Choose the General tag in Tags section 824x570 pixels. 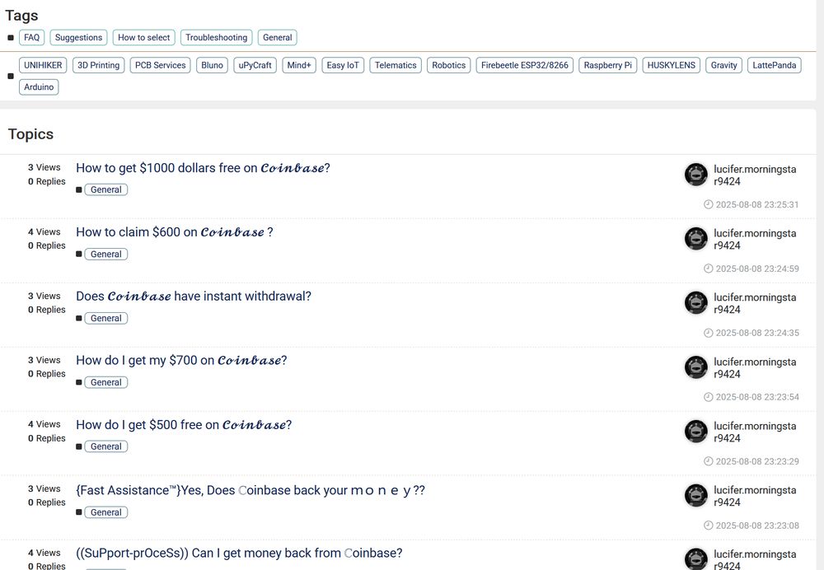(278, 37)
